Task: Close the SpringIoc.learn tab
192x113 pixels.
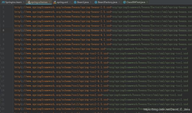Action: coord(24,2)
